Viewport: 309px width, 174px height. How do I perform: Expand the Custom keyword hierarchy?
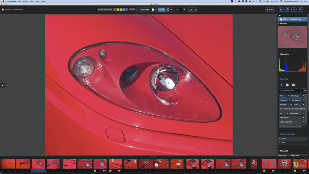pos(279,139)
